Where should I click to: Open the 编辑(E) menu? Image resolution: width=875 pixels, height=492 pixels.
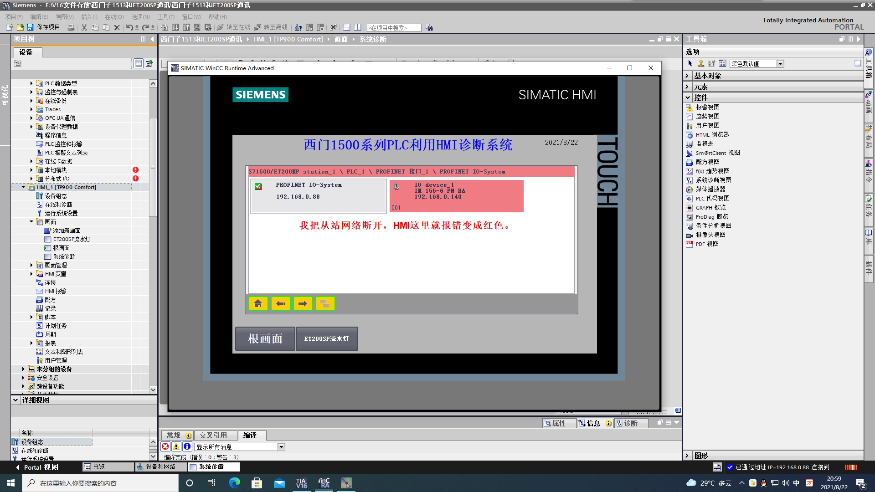[39, 17]
